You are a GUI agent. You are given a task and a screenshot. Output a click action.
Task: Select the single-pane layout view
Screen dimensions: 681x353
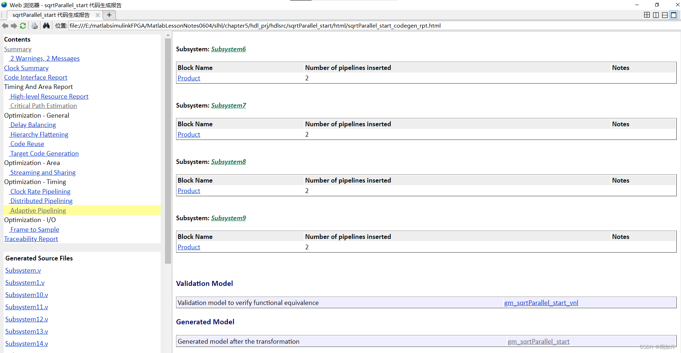tap(674, 15)
